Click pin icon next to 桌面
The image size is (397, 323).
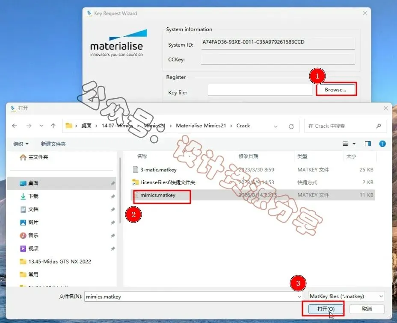[113, 183]
